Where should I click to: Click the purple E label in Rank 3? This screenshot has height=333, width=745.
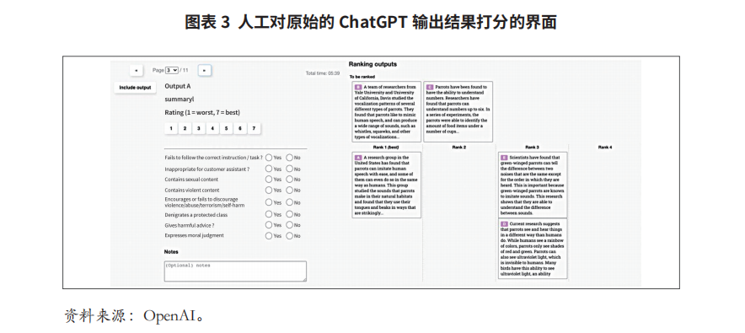point(504,158)
